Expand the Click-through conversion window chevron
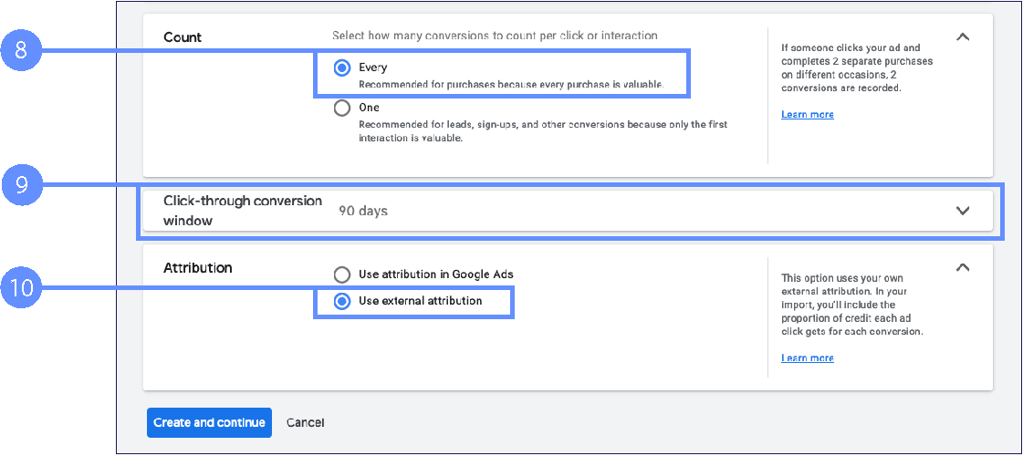 point(962,211)
